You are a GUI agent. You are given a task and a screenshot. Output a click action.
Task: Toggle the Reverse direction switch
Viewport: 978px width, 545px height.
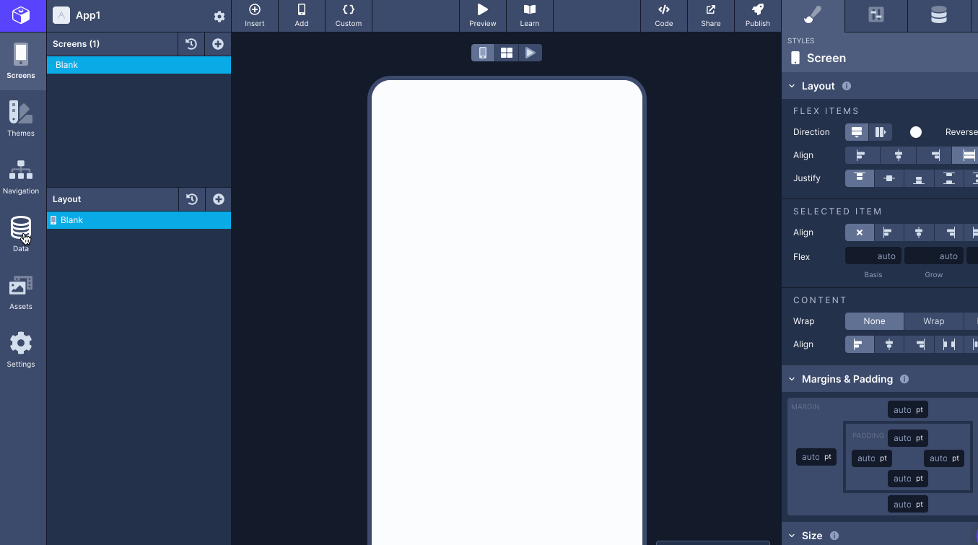pos(915,132)
